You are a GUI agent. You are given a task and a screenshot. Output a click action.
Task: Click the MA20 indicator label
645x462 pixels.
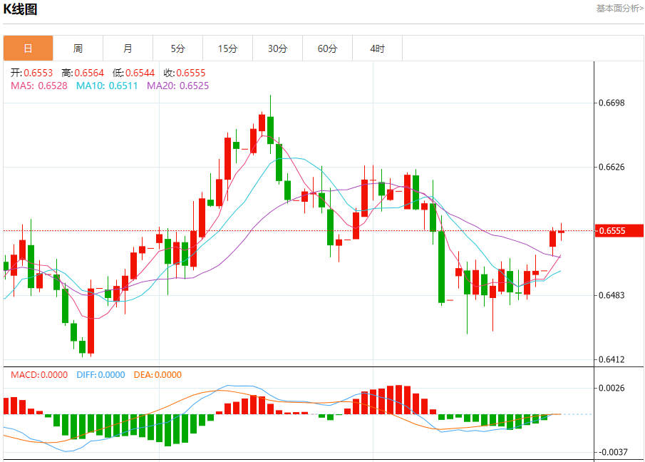point(177,86)
